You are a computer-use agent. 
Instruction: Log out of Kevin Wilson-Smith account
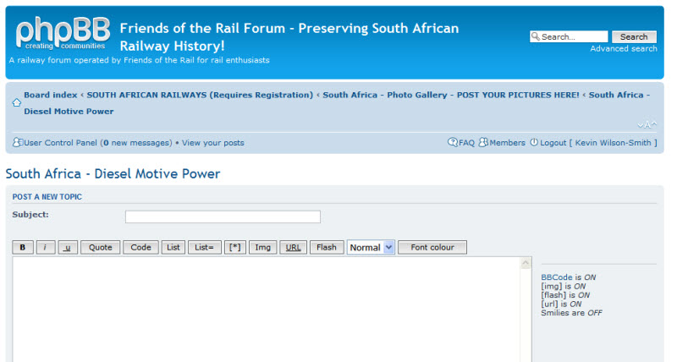tap(553, 143)
